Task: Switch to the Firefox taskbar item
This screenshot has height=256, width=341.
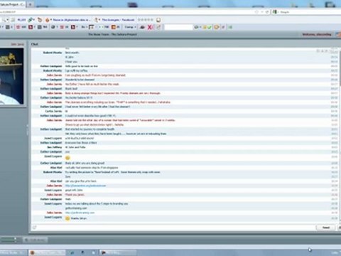Action: click(x=47, y=252)
